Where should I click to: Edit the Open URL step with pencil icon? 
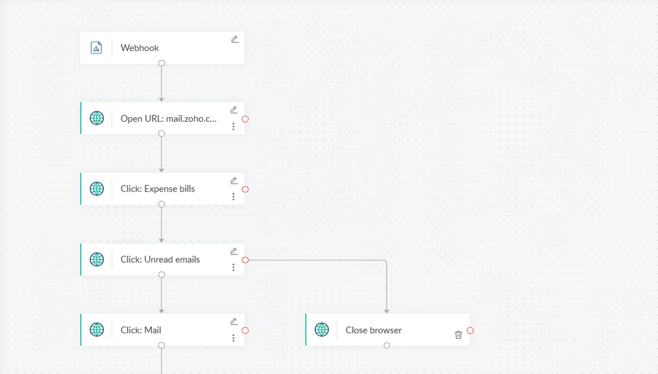click(234, 110)
